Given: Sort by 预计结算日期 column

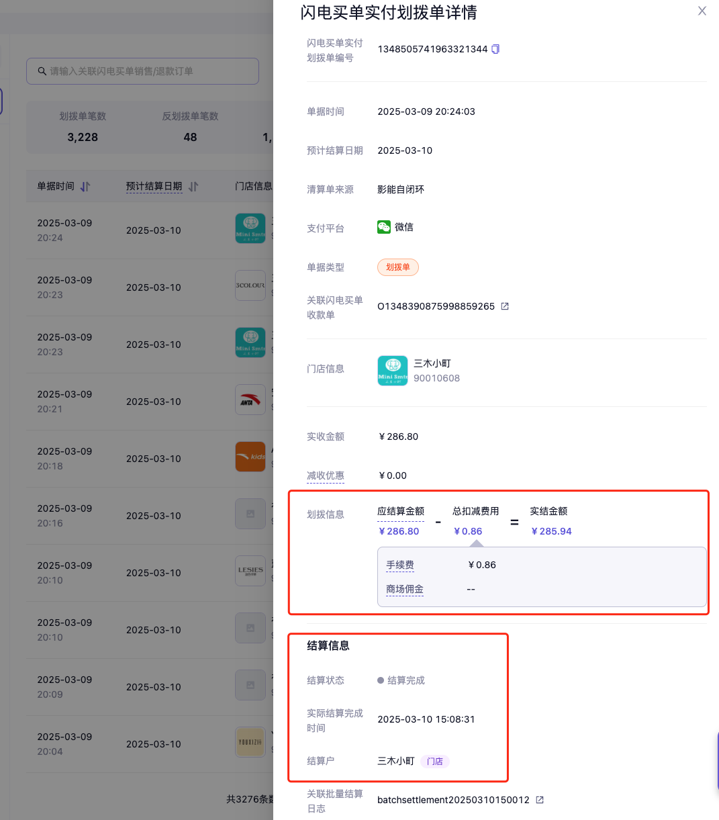Looking at the screenshot, I should tap(193, 187).
